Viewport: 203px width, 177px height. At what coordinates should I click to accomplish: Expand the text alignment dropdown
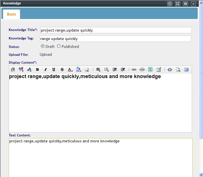click(98, 70)
